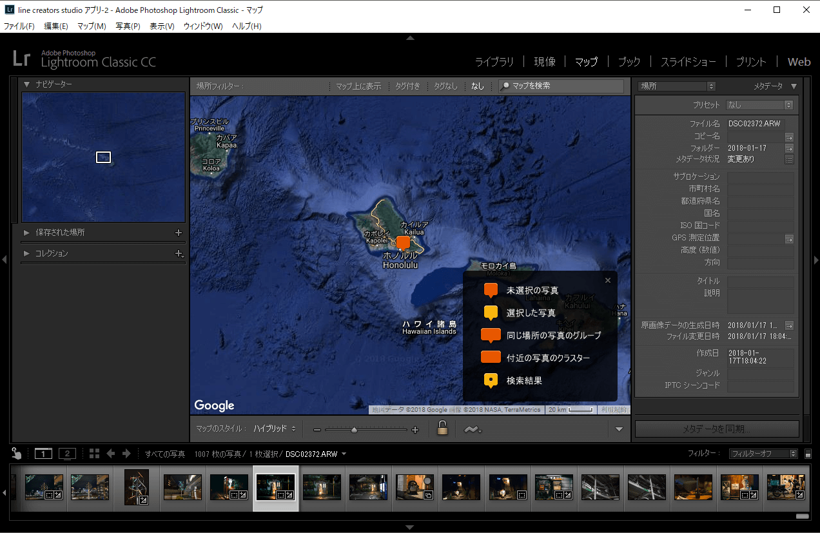Click the orange photo pin on Honolulu
Screen dimensions: 820x533
coord(403,243)
